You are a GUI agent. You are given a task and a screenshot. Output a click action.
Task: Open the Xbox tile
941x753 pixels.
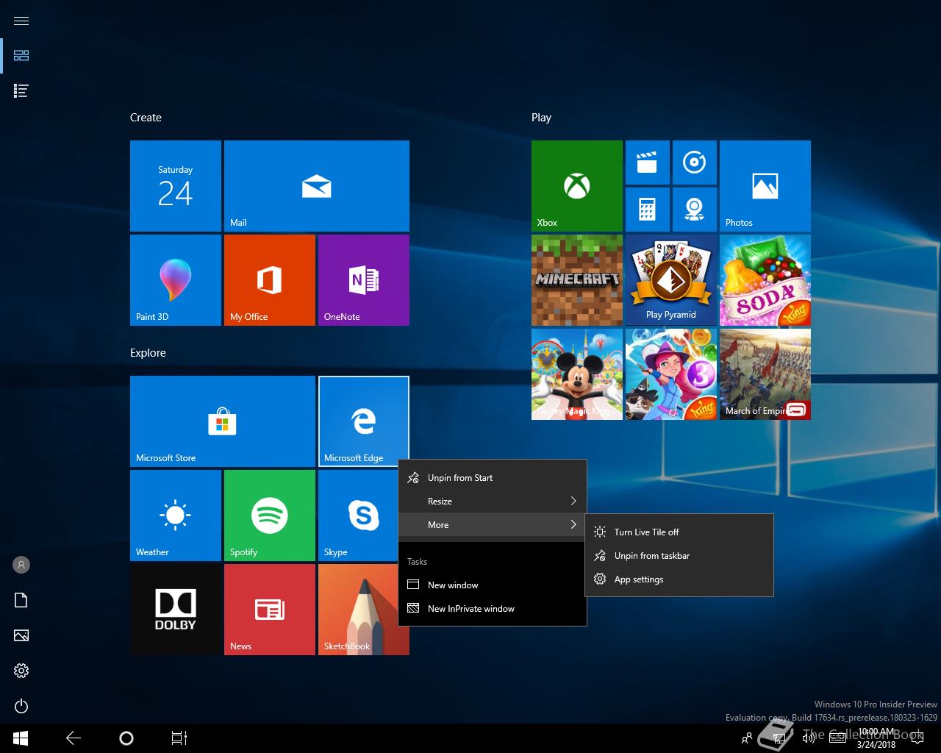577,186
